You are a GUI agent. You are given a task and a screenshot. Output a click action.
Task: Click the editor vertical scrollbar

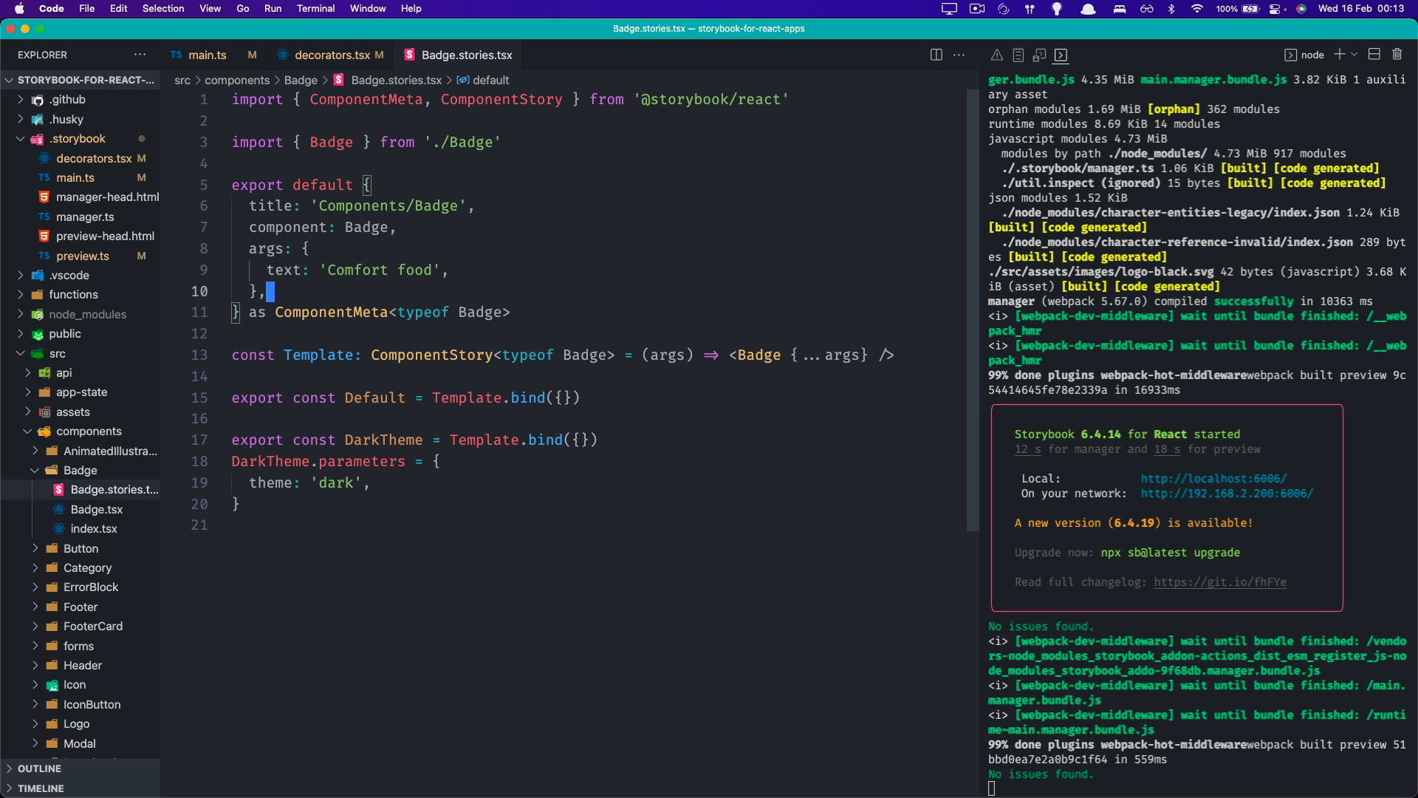[973, 310]
